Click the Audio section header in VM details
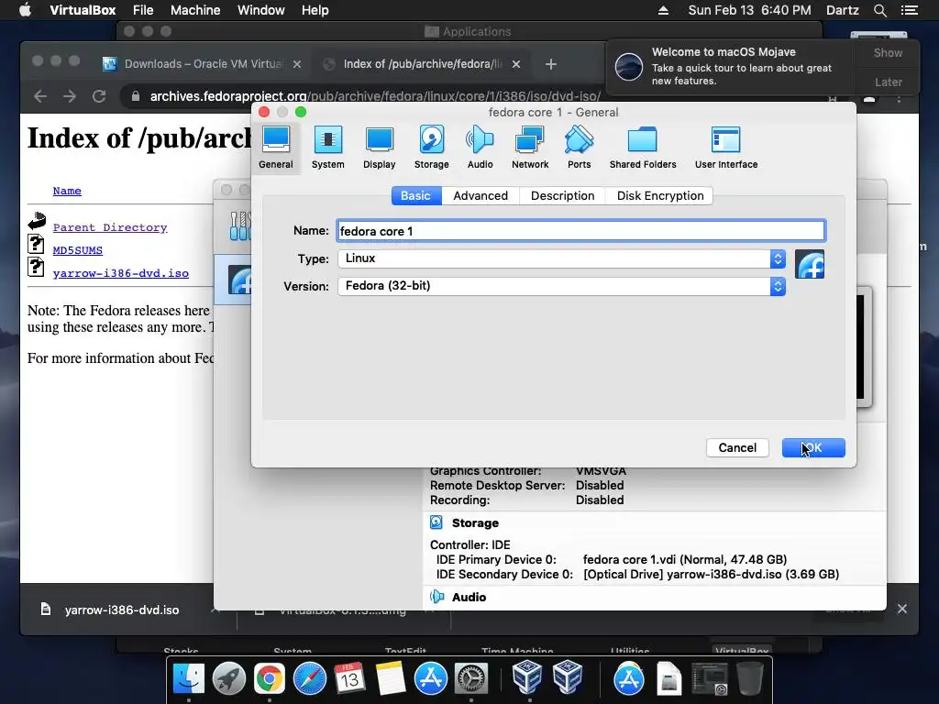Viewport: 939px width, 704px height. pyautogui.click(x=469, y=597)
